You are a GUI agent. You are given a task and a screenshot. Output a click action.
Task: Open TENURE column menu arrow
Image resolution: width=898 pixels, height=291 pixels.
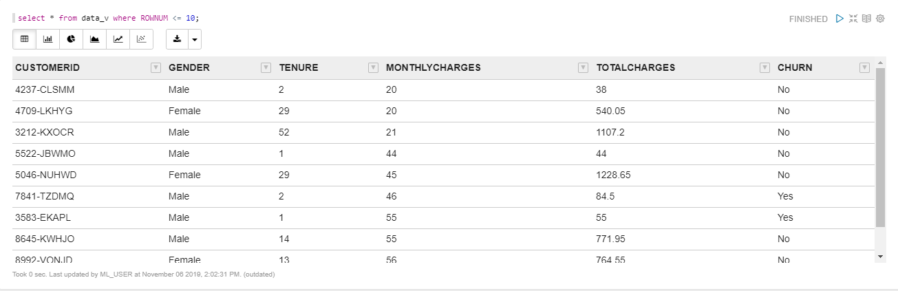click(x=373, y=67)
